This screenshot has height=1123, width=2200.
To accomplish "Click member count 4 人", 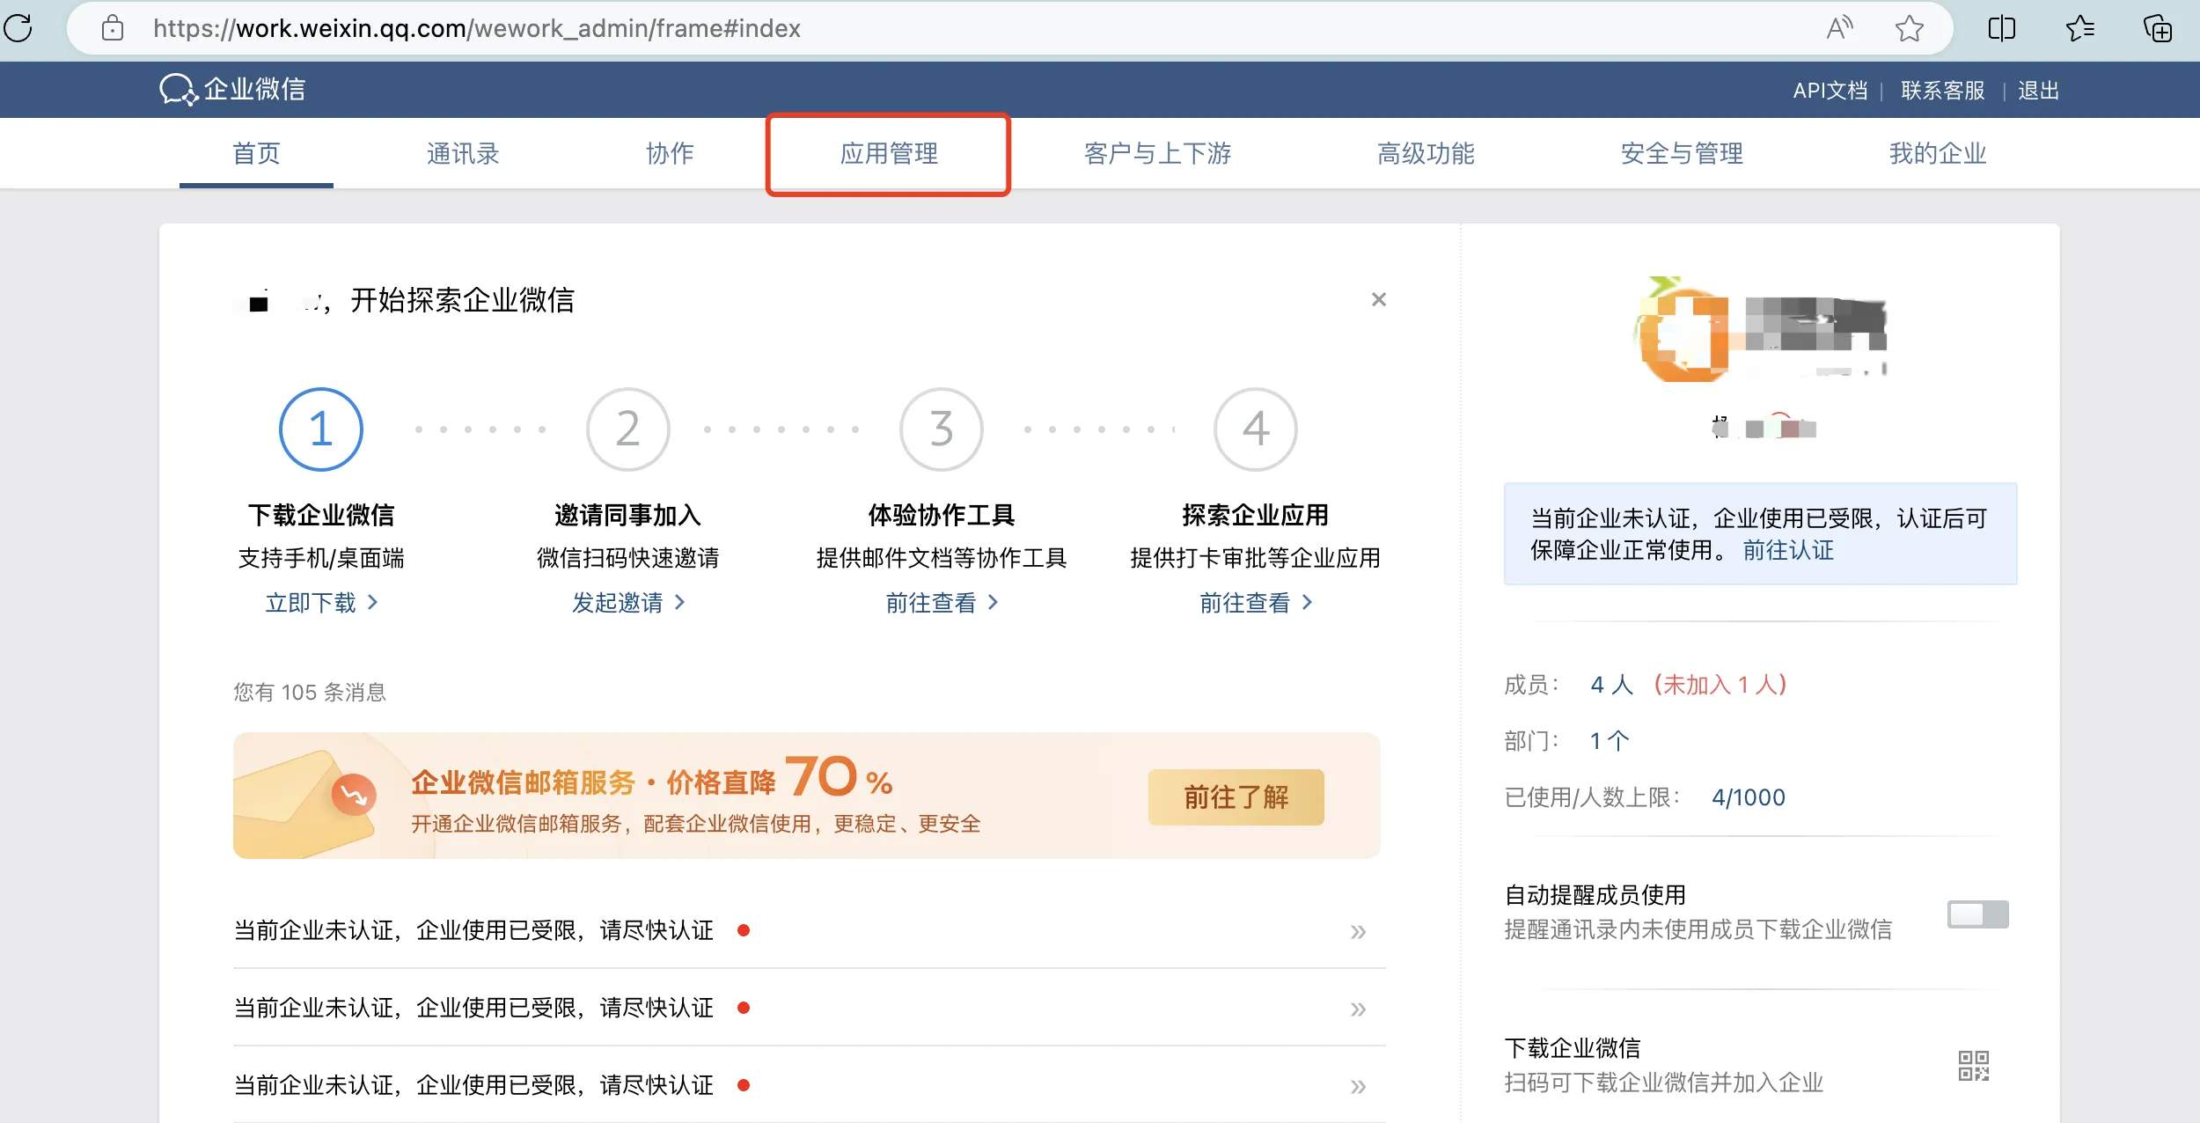I will point(1611,684).
